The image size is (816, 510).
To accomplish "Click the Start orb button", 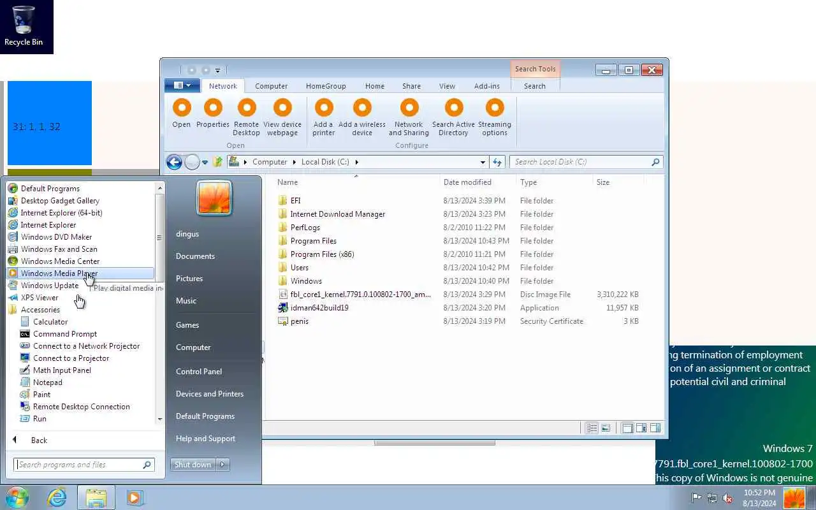I will point(17,497).
